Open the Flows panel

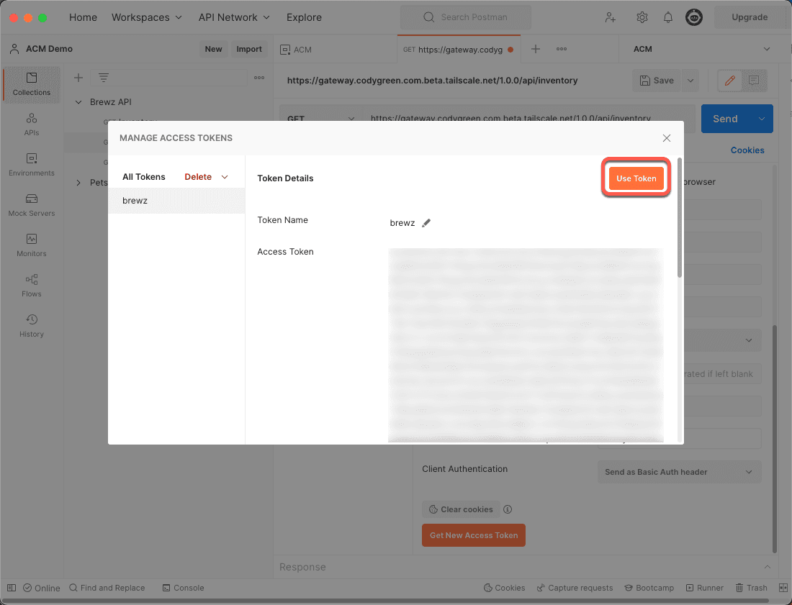pyautogui.click(x=31, y=285)
